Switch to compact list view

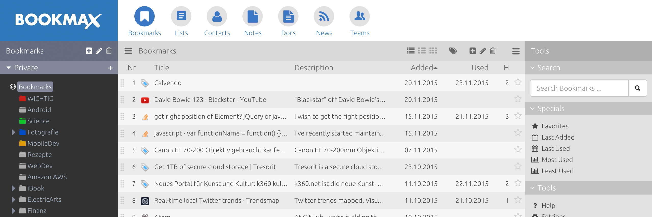pos(411,51)
